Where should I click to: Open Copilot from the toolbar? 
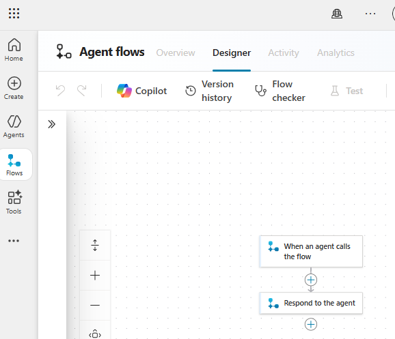(142, 91)
